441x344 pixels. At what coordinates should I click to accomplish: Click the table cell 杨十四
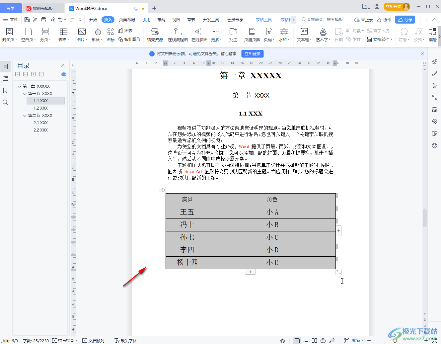[x=187, y=263]
